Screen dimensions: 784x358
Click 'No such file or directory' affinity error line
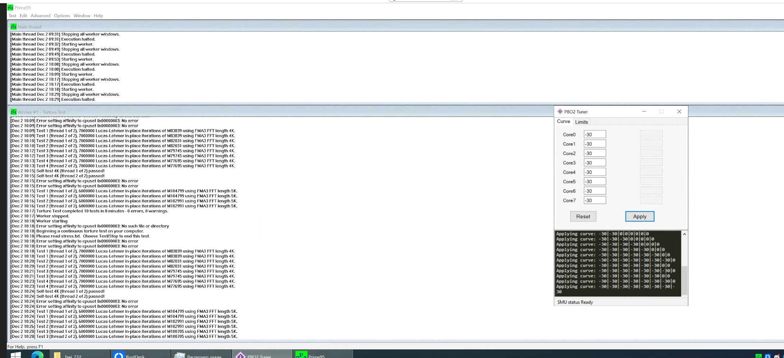click(90, 226)
